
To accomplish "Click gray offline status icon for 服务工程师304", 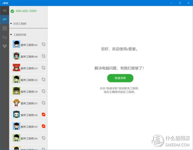I will click(x=43, y=44).
